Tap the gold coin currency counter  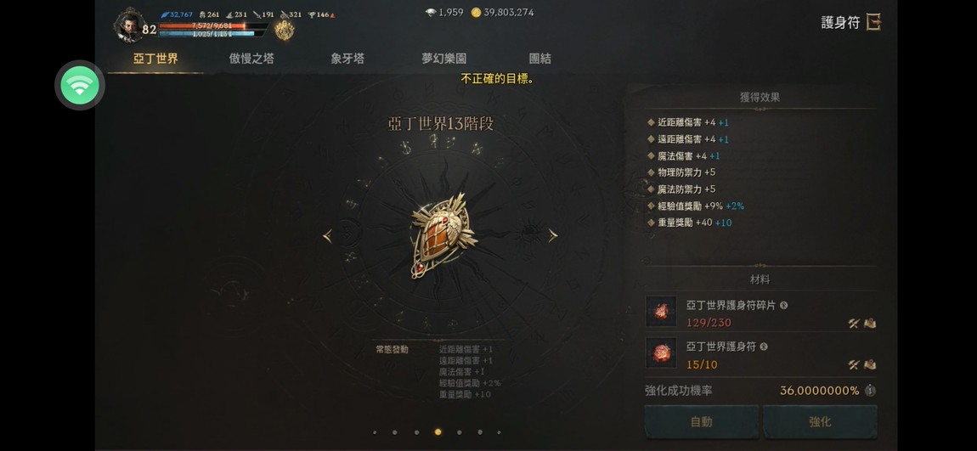point(502,13)
